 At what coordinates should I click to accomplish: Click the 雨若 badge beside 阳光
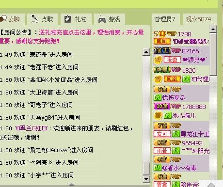click(162, 151)
